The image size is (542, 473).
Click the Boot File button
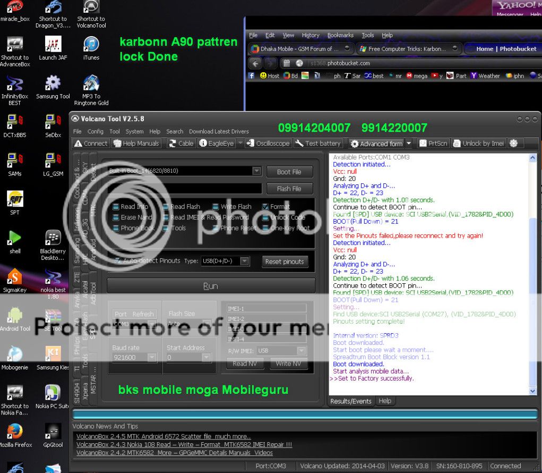(289, 172)
